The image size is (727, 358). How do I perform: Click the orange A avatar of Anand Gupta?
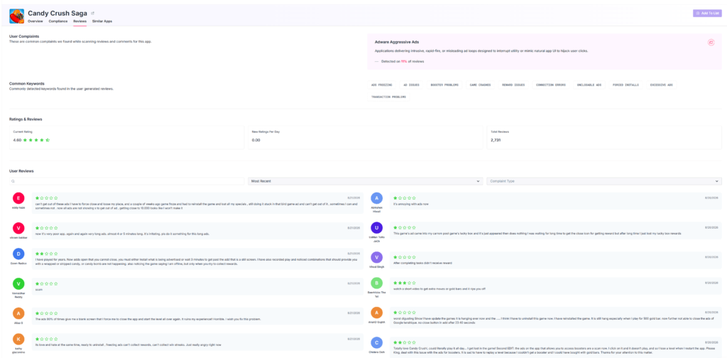tap(376, 313)
